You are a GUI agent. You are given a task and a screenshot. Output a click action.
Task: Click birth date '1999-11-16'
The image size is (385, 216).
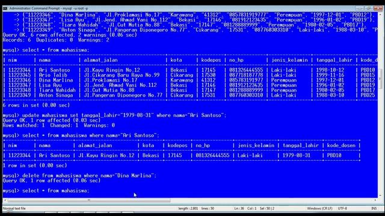tap(330, 75)
